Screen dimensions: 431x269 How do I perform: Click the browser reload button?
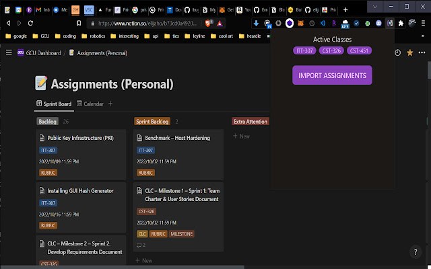pyautogui.click(x=30, y=24)
